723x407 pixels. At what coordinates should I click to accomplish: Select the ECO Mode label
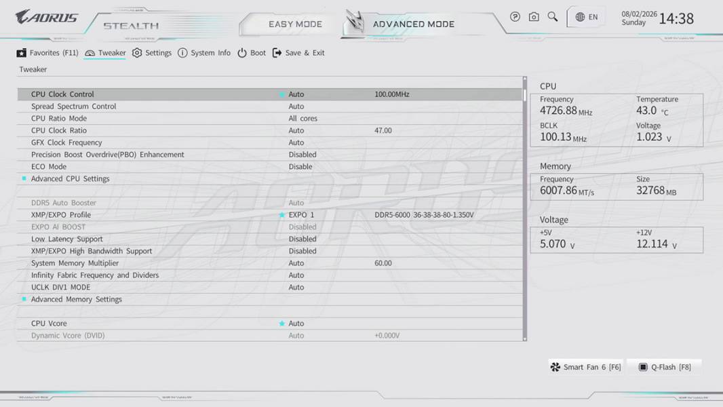48,166
